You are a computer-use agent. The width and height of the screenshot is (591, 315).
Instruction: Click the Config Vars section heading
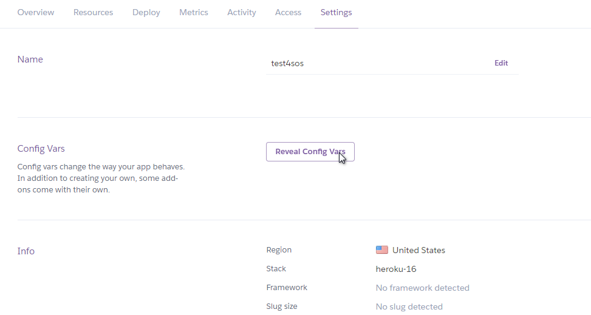click(x=41, y=149)
